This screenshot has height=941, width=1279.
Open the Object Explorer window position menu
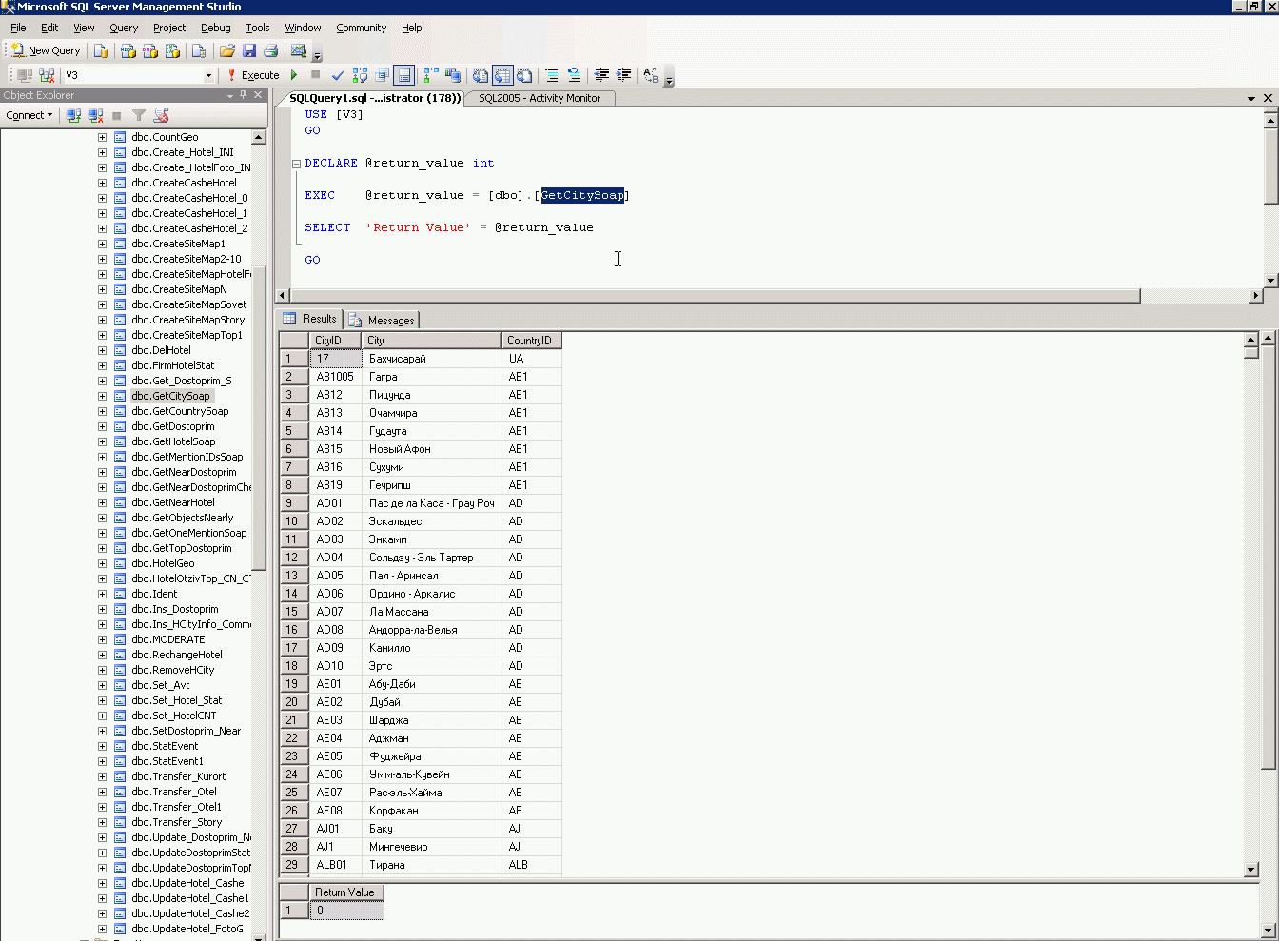[x=230, y=95]
